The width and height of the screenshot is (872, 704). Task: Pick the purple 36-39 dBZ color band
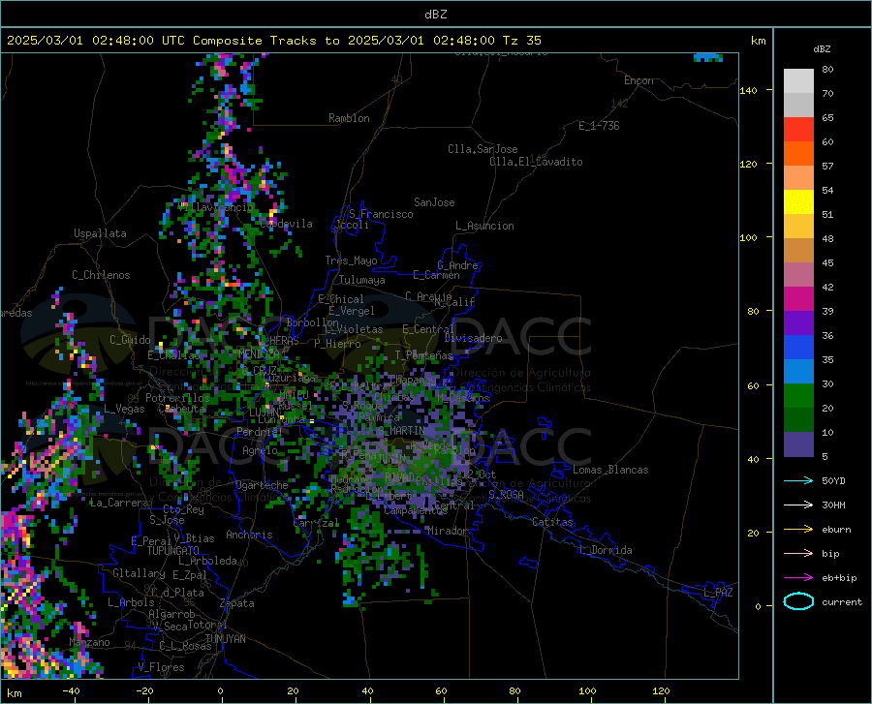tap(798, 322)
